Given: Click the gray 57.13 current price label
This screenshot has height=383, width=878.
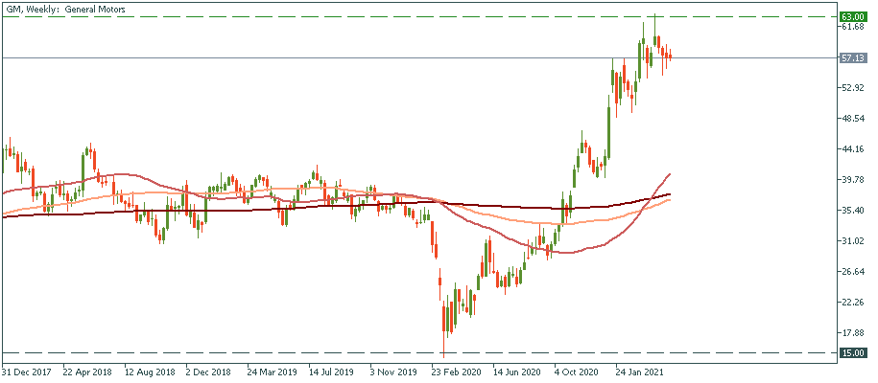Looking at the screenshot, I should coord(852,57).
